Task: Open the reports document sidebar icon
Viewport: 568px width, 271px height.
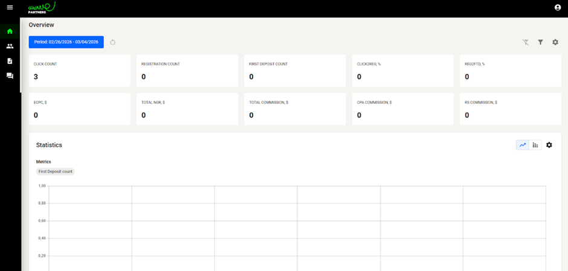Action: 10,61
